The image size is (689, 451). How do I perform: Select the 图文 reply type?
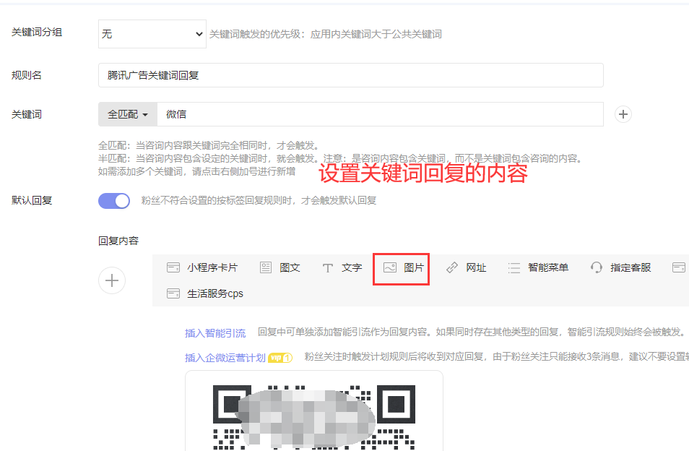[280, 267]
